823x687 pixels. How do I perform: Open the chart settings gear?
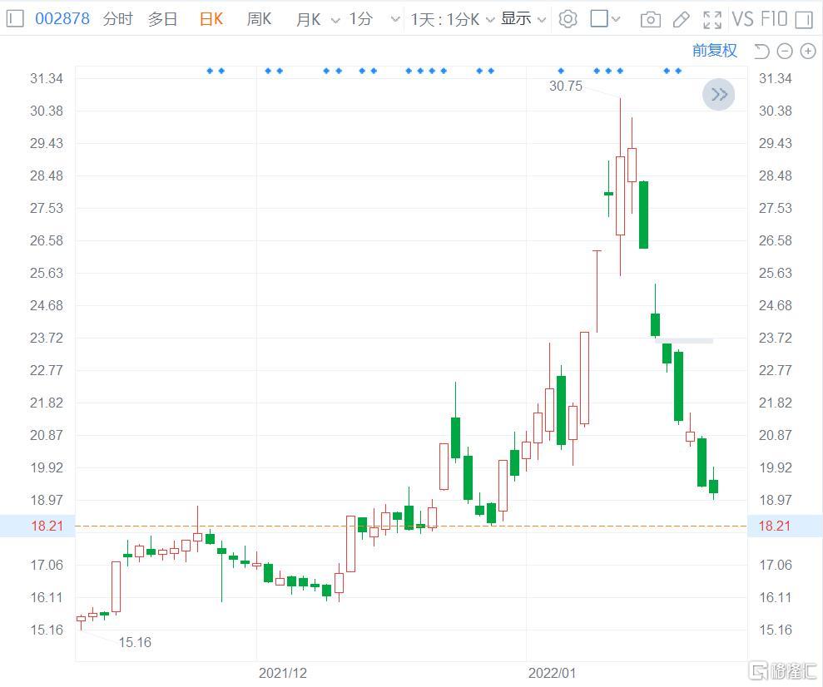point(568,19)
